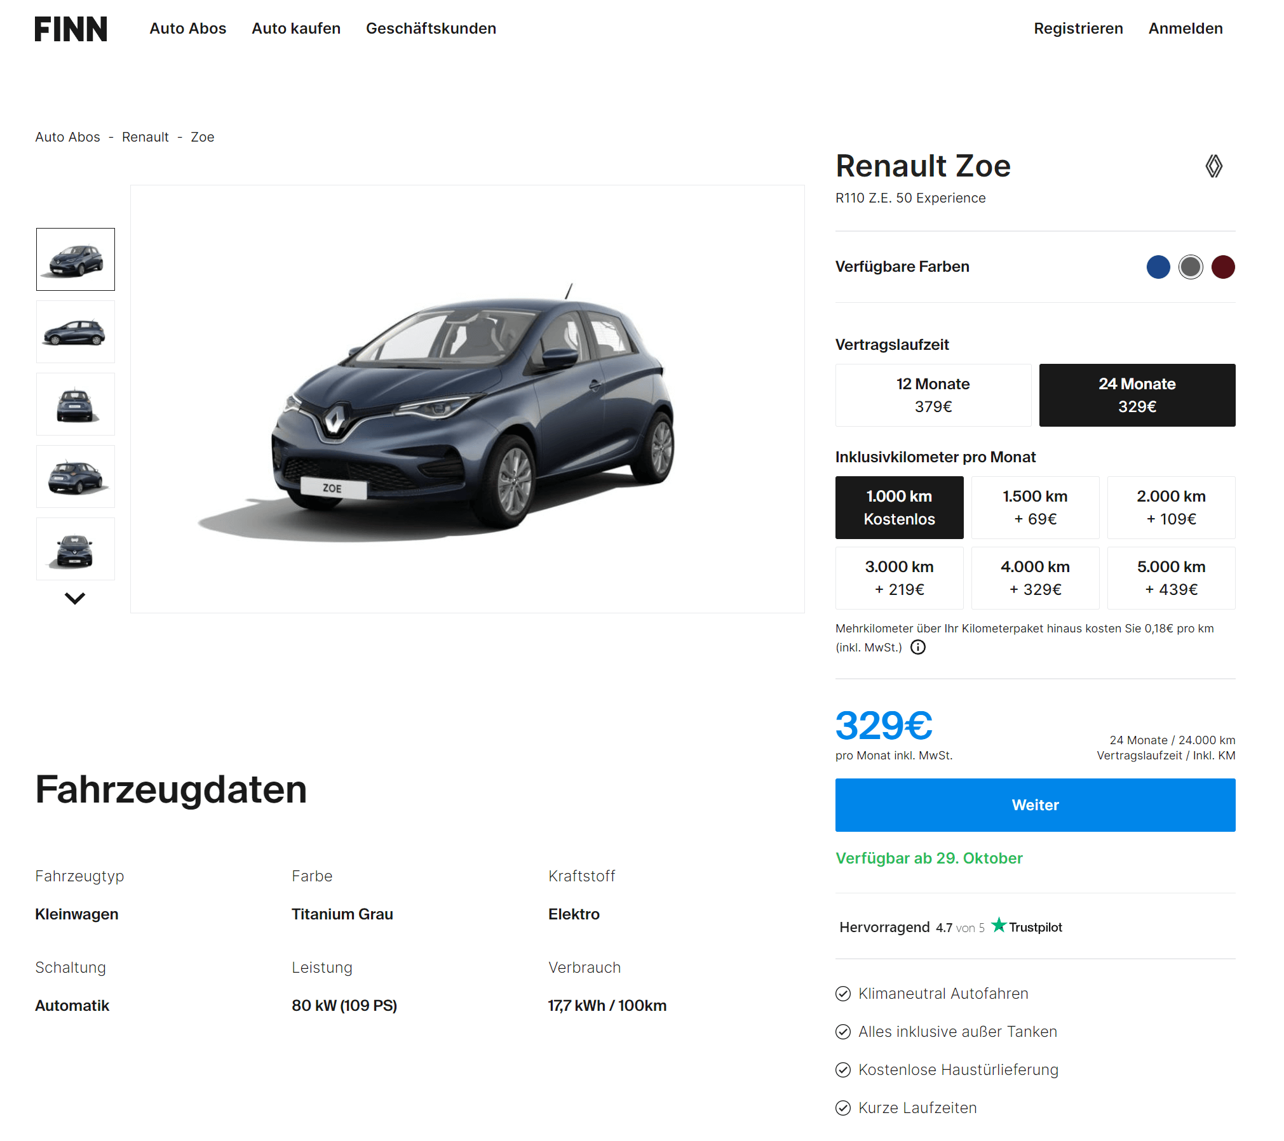Go to Renault breadcrumb

click(145, 137)
